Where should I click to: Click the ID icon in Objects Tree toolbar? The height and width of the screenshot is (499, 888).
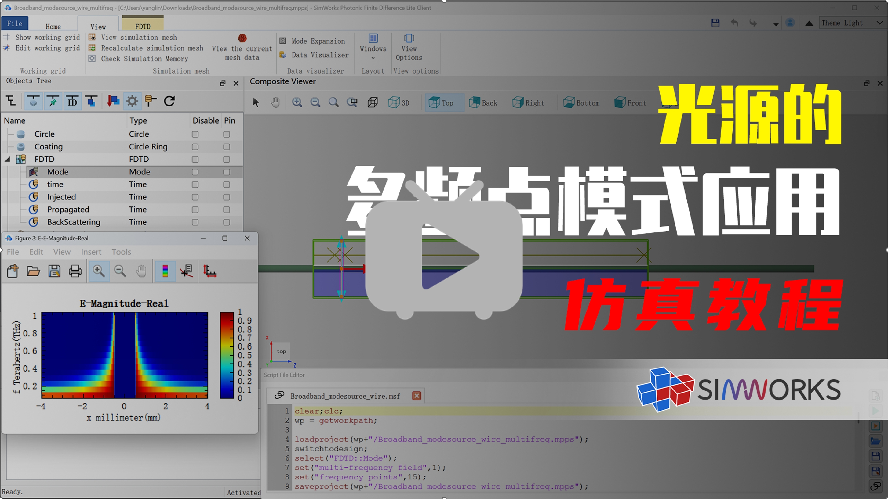72,101
